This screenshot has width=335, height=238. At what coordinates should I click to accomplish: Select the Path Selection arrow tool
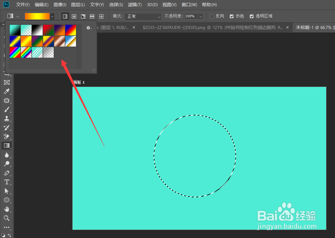click(x=7, y=191)
